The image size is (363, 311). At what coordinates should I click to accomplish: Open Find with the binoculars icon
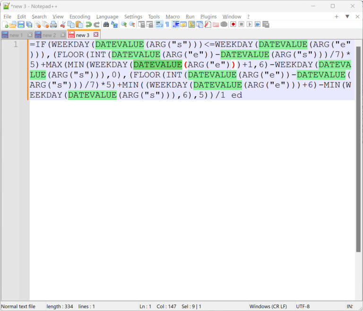pos(106,25)
